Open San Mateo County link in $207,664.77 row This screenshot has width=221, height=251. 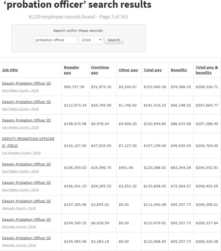[x=20, y=109]
